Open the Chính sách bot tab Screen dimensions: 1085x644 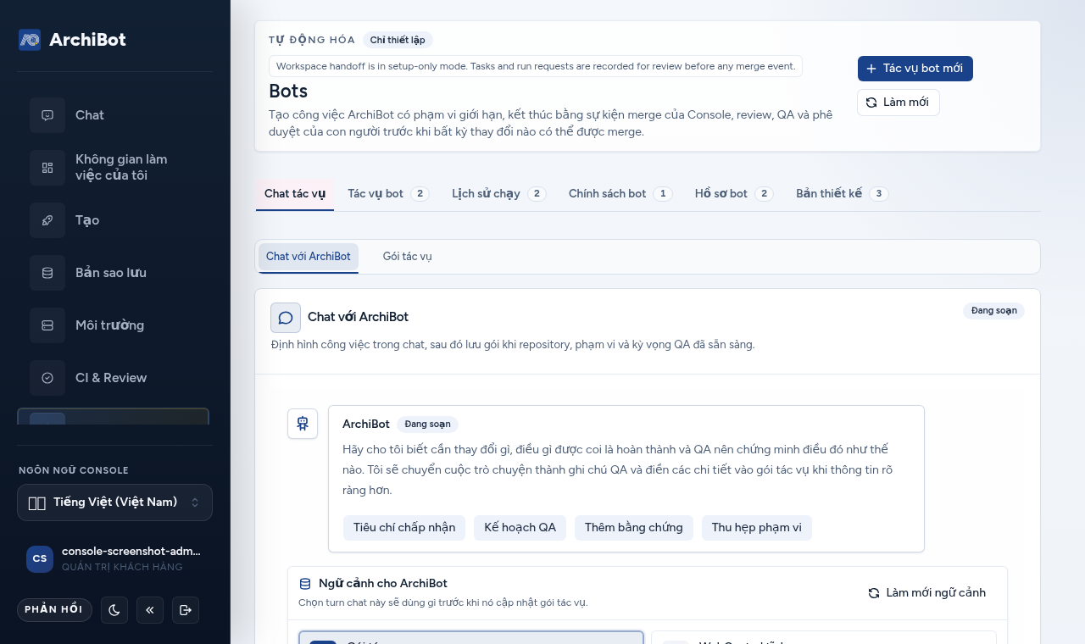pyautogui.click(x=620, y=194)
